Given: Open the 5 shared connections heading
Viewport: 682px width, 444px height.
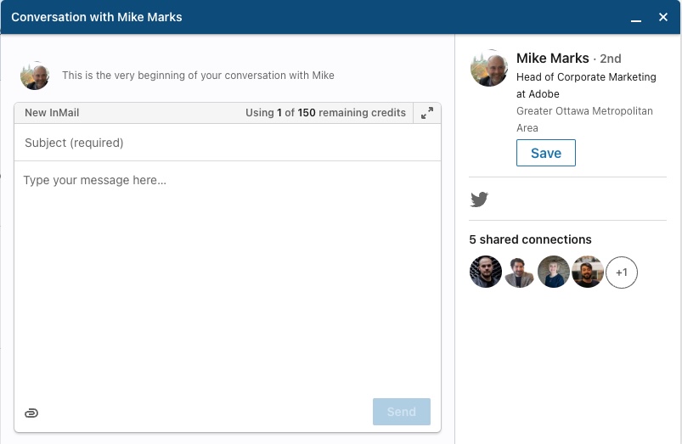Looking at the screenshot, I should (530, 239).
